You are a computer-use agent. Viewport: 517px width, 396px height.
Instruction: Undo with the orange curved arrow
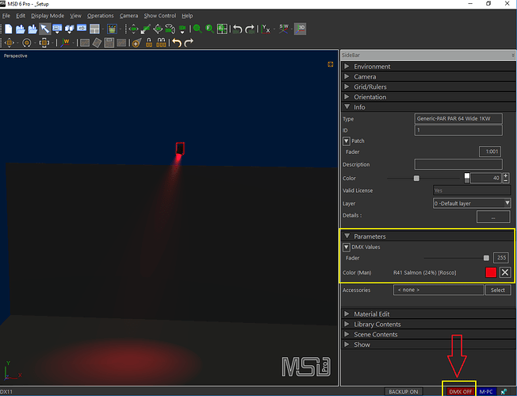[177, 43]
